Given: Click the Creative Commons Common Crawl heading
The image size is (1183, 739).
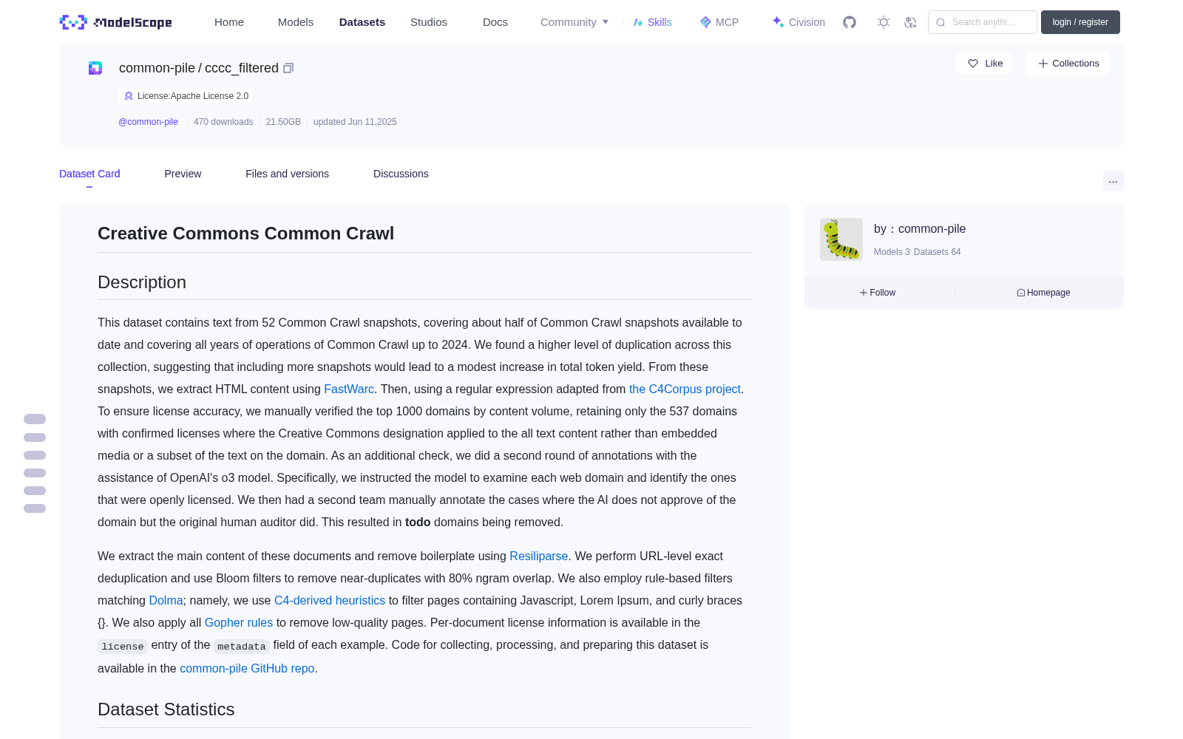Looking at the screenshot, I should coord(245,234).
